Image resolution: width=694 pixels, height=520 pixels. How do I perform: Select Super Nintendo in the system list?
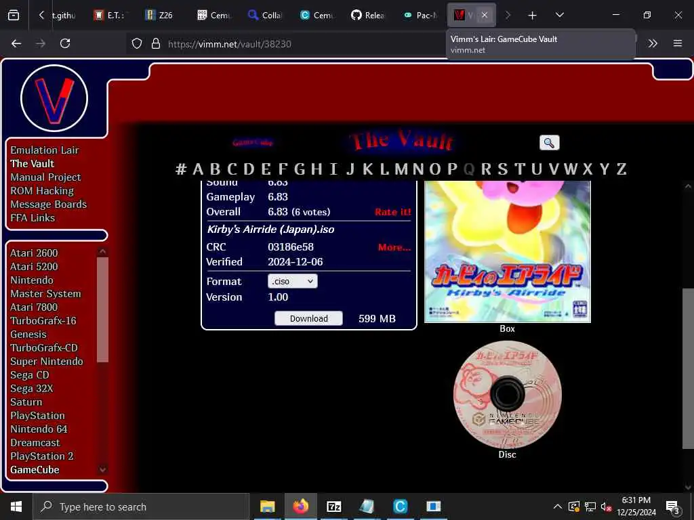click(x=47, y=362)
